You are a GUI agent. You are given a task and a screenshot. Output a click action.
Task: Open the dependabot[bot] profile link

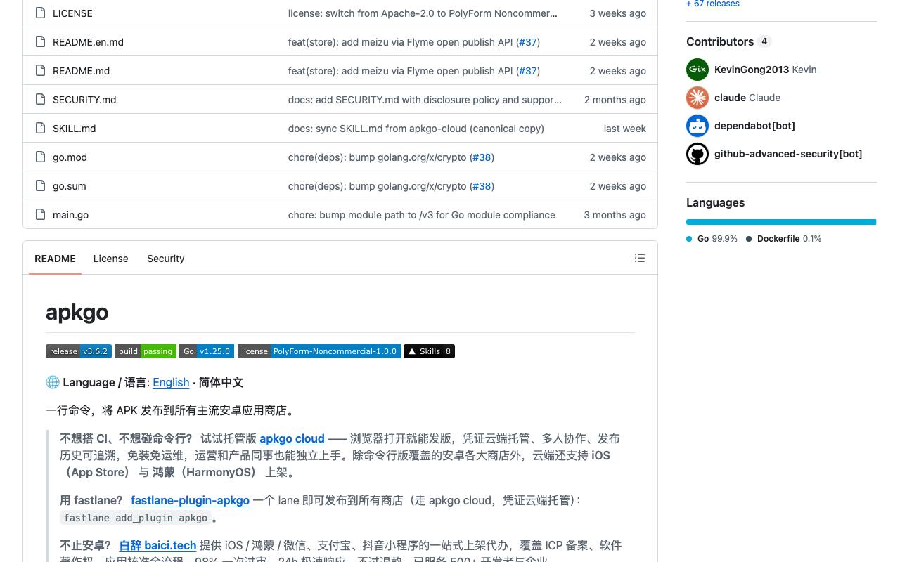point(754,126)
